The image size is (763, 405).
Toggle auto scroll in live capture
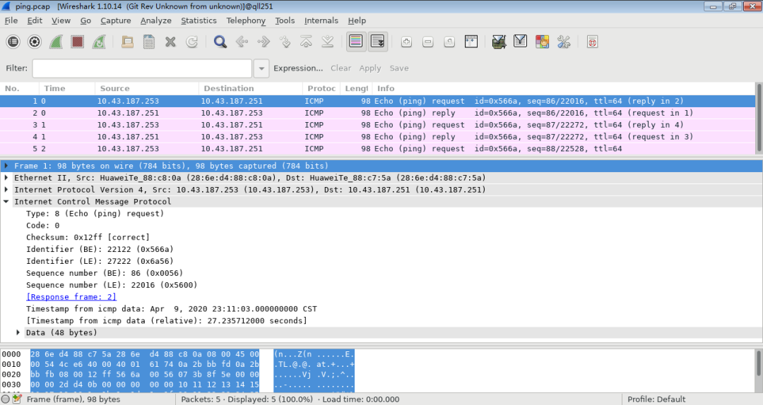377,42
